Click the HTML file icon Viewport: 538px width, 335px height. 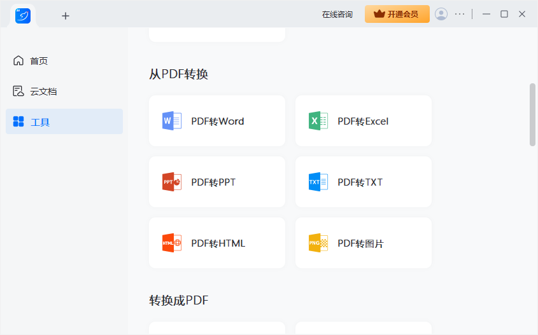click(x=172, y=243)
